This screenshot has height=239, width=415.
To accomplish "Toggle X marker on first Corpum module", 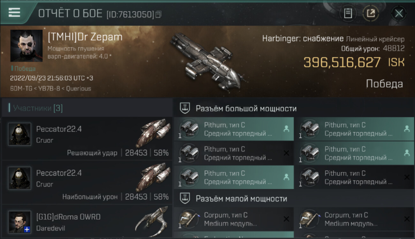I will [286, 219].
